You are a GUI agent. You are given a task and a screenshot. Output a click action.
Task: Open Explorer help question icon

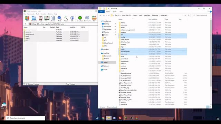[211, 12]
